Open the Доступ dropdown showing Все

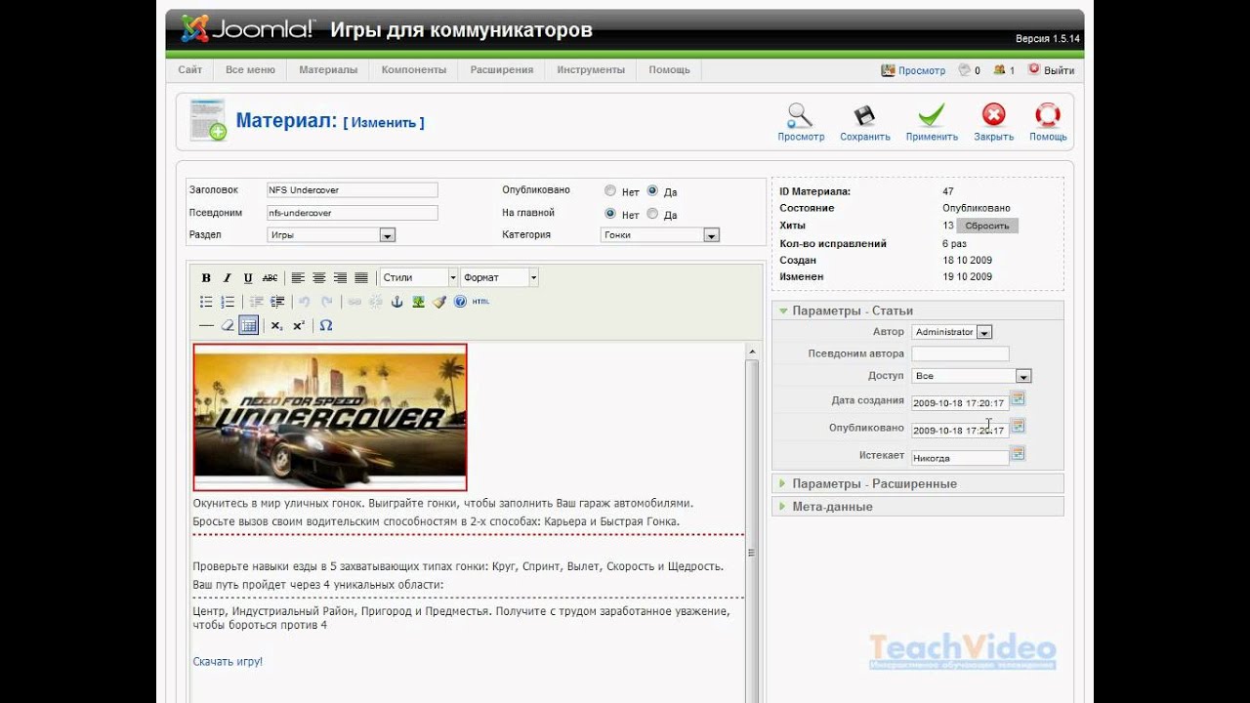tap(972, 376)
